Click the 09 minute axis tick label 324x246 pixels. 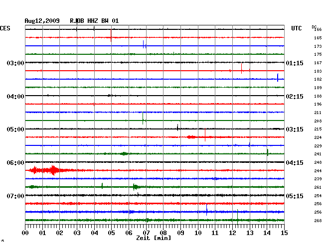pos(180,233)
